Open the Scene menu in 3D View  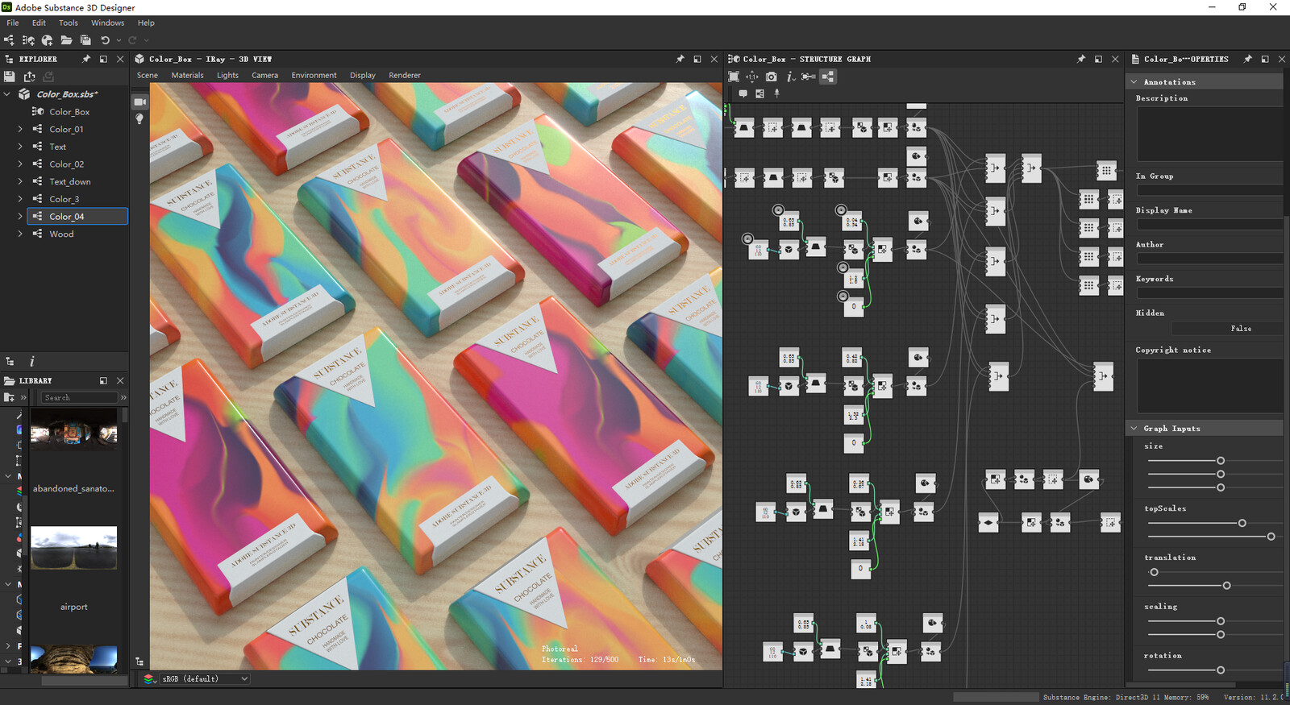point(148,75)
